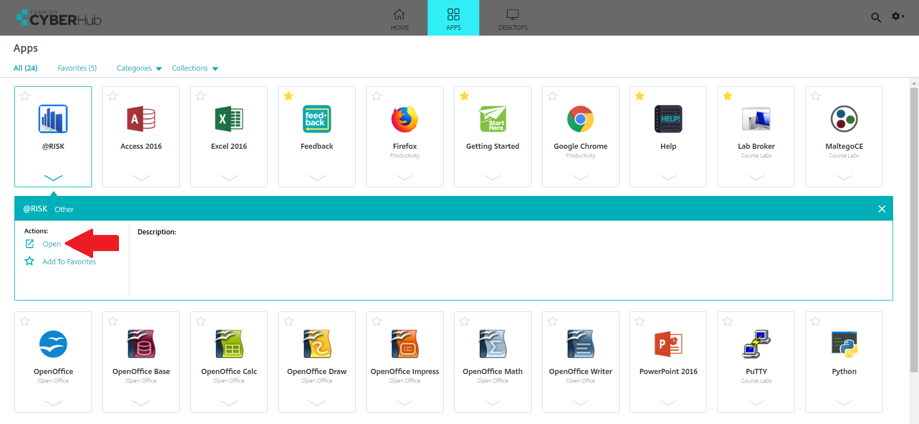Open the search magnifier icon

[876, 18]
